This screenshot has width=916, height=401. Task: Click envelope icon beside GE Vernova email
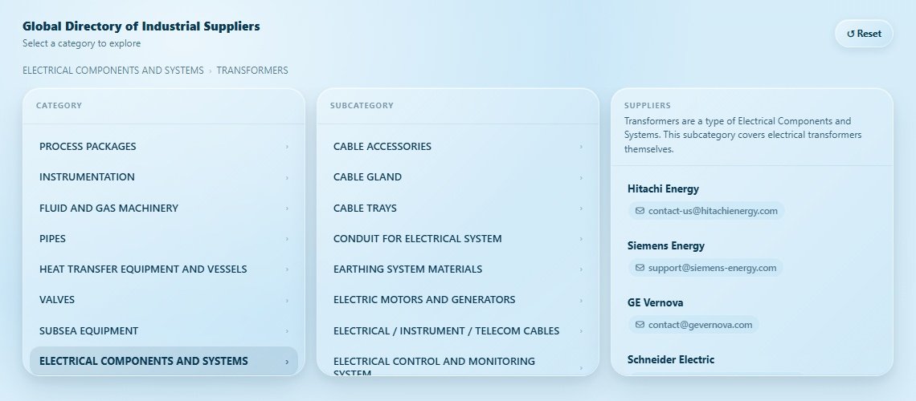(x=640, y=325)
